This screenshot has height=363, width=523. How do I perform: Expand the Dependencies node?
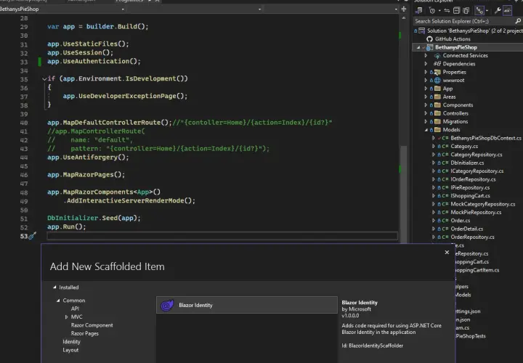click(426, 64)
